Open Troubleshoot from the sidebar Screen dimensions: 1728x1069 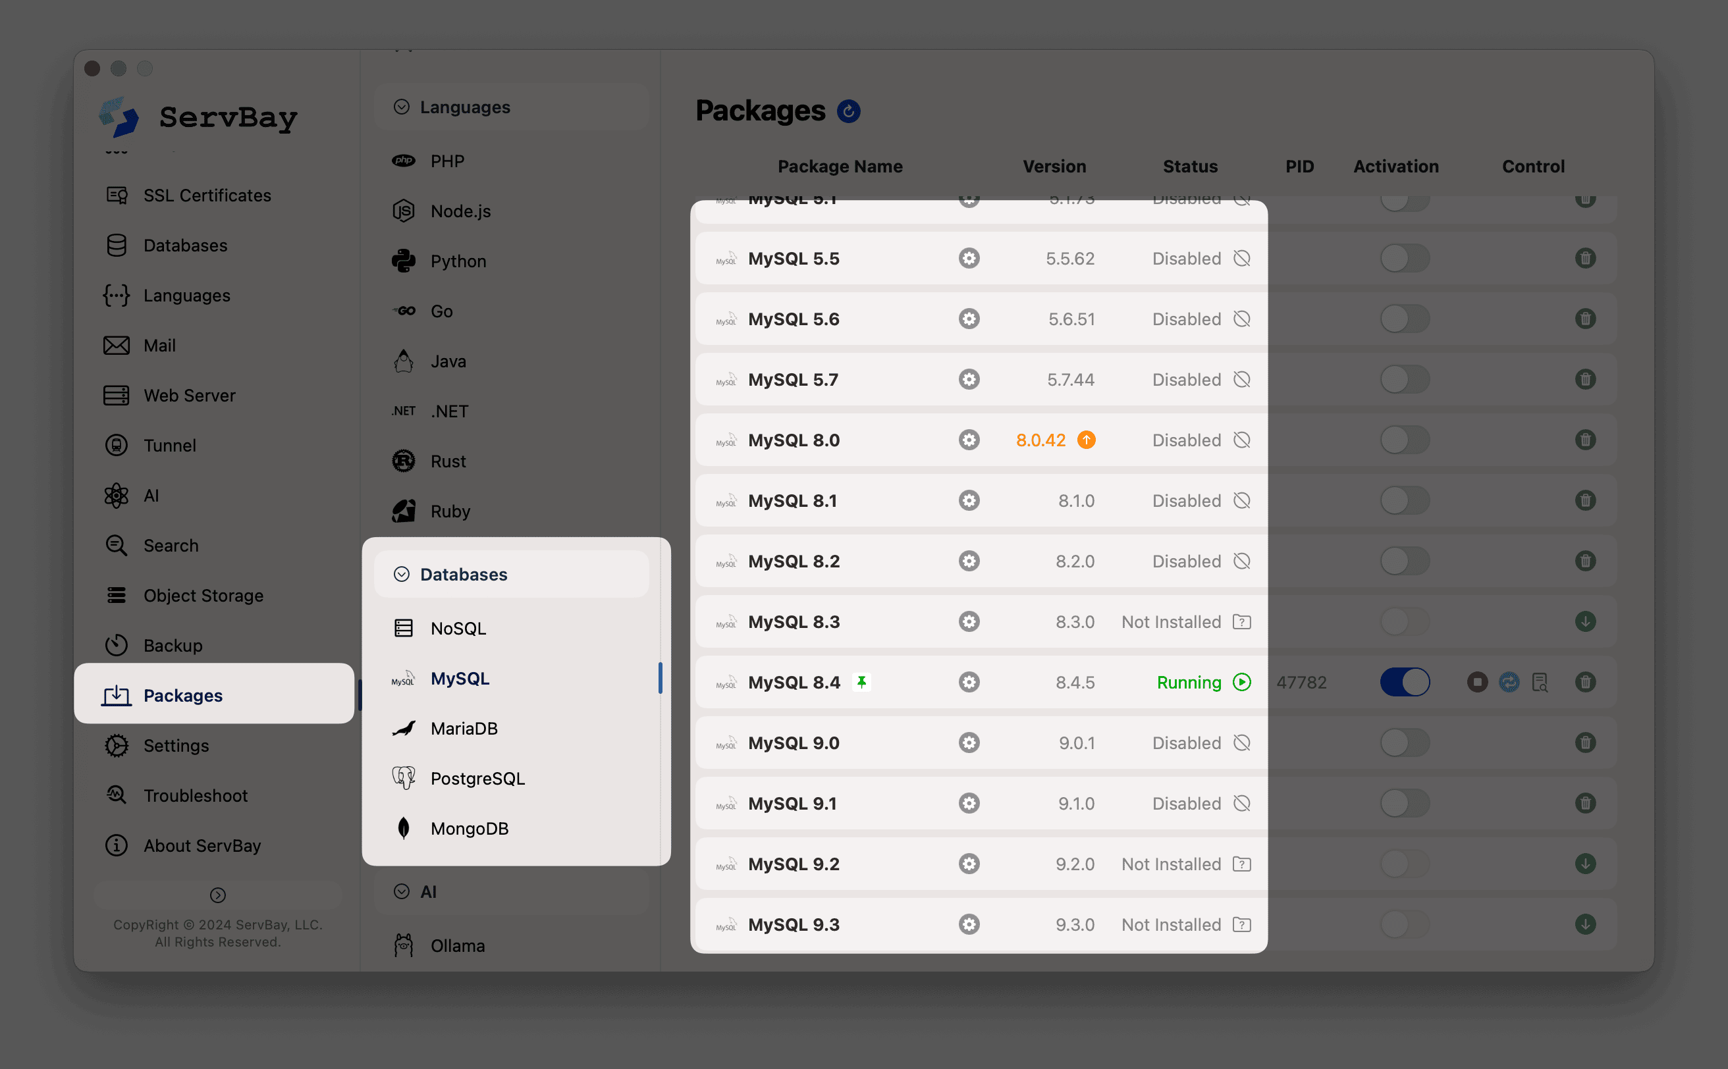point(195,795)
